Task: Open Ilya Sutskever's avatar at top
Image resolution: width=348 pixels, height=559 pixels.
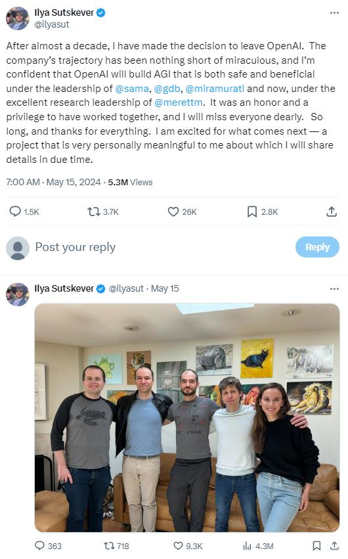Action: click(x=18, y=18)
